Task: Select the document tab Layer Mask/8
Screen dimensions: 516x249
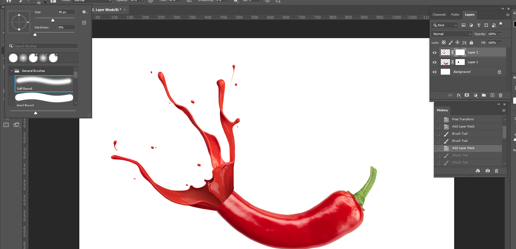Action: click(x=107, y=10)
